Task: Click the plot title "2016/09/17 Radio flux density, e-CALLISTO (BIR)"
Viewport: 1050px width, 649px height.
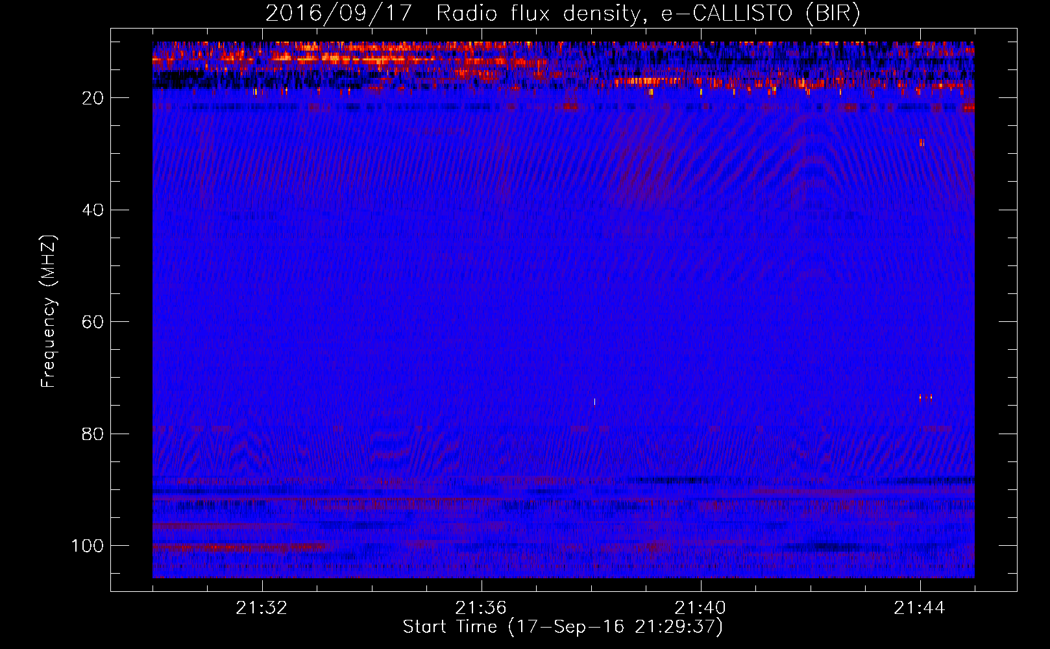Action: click(x=563, y=14)
